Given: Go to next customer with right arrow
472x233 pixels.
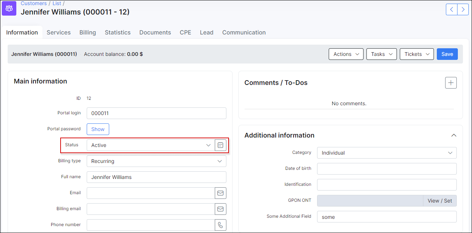Looking at the screenshot, I should click(x=463, y=9).
